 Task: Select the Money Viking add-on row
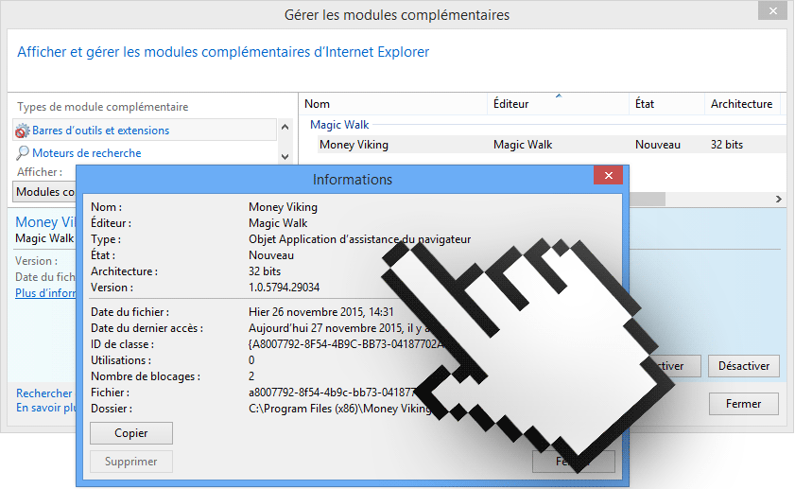pos(354,145)
